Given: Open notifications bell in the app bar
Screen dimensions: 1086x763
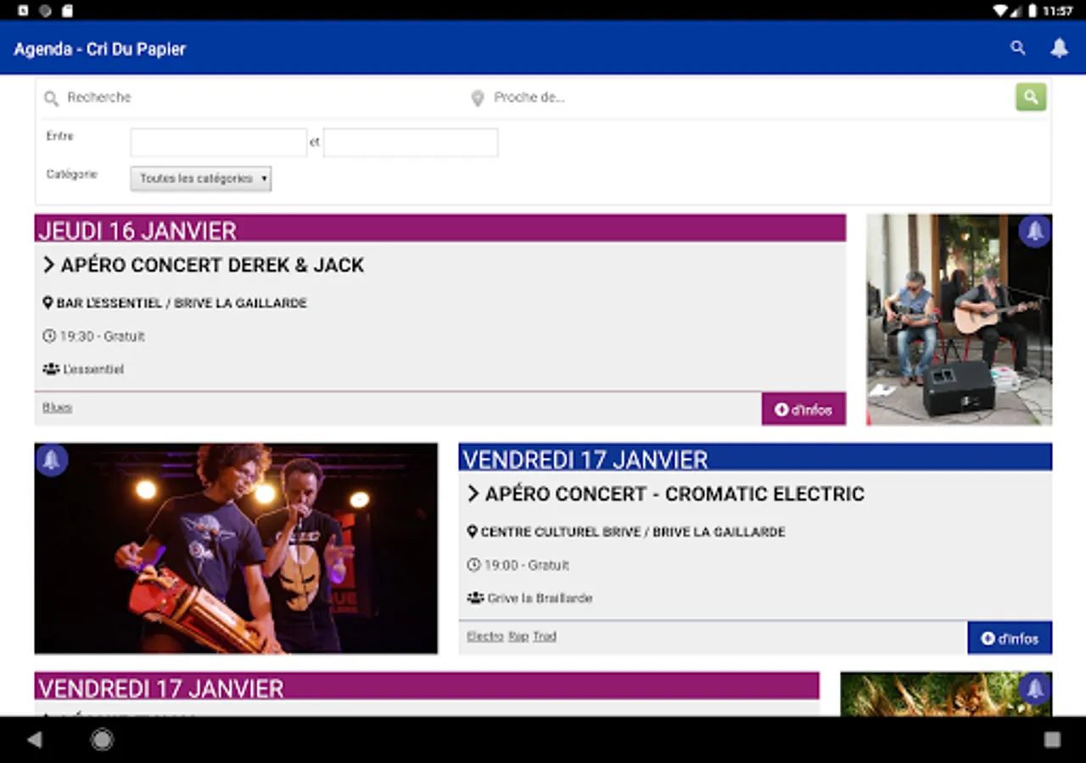Looking at the screenshot, I should [x=1060, y=48].
